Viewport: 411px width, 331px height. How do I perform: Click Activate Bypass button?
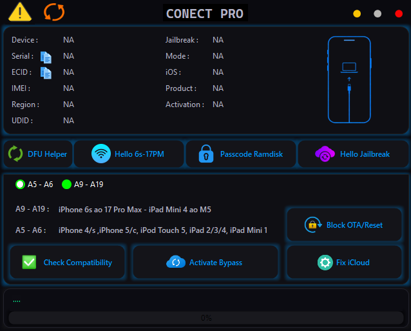(205, 262)
